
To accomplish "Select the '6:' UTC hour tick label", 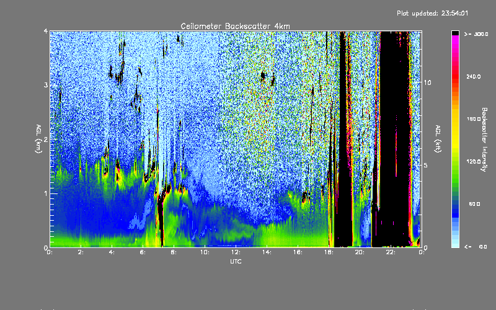I will click(x=143, y=252).
